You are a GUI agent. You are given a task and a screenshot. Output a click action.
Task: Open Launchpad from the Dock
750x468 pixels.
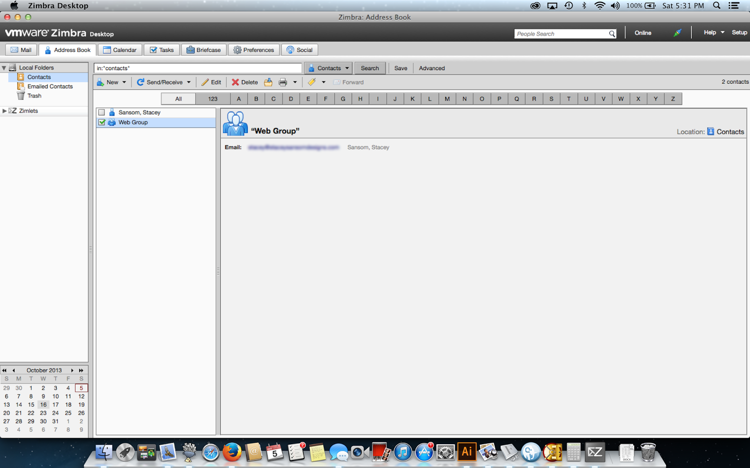pos(125,453)
